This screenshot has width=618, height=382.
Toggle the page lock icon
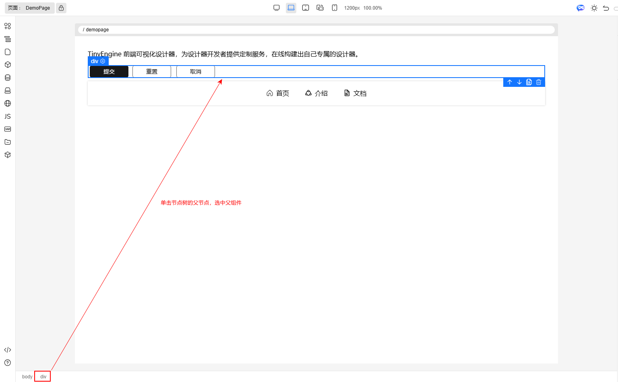61,8
